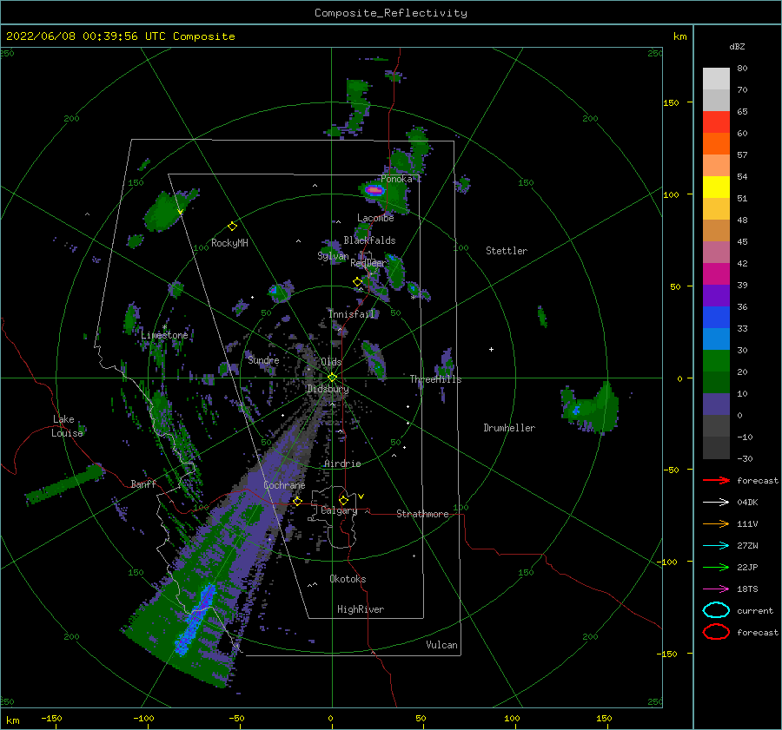
Task: Pick the violet purple swatch in dBZ scale
Action: coord(716,296)
